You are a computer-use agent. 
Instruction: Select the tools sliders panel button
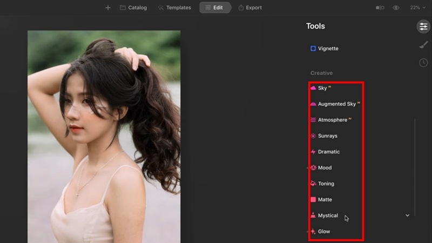pyautogui.click(x=423, y=26)
